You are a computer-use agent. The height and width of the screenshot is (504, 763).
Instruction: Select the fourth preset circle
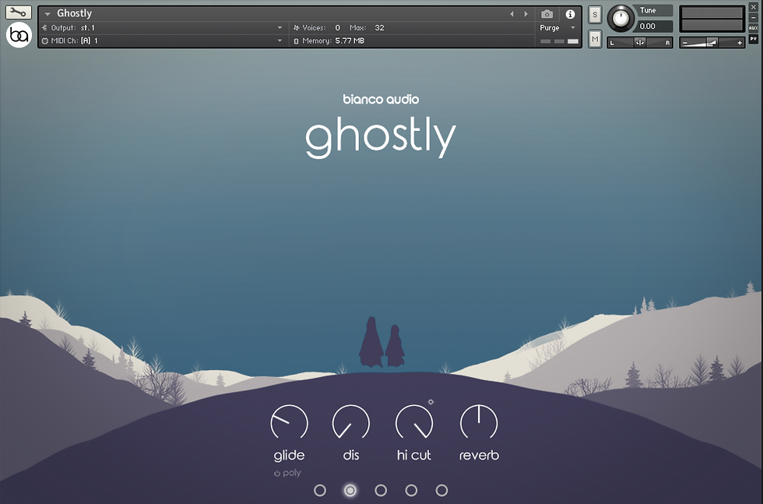(411, 490)
